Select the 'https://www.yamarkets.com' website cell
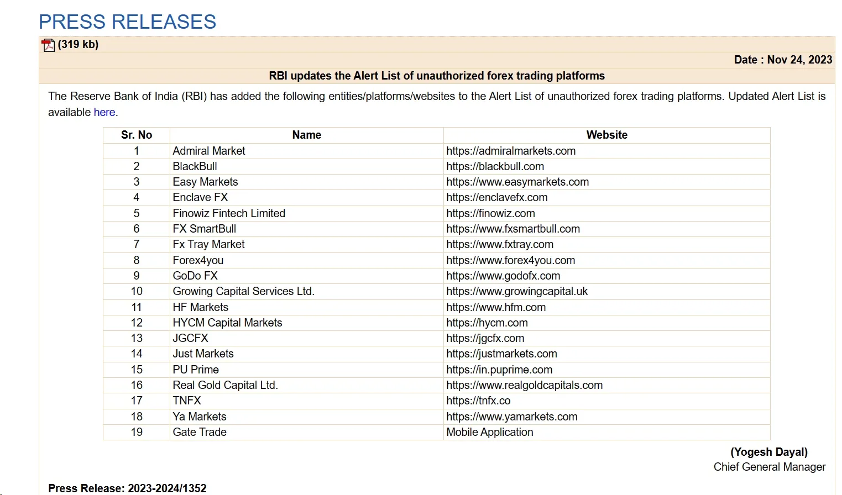 pos(607,417)
